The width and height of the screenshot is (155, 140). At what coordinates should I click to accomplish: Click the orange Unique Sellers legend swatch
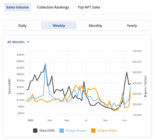93,131
